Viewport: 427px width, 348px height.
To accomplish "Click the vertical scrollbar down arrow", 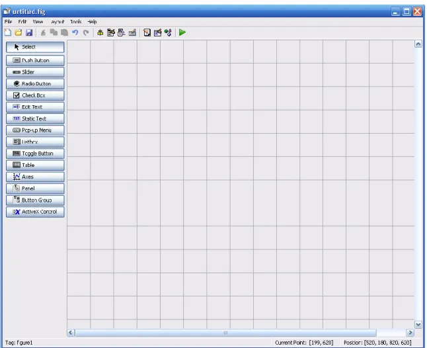I will click(418, 325).
